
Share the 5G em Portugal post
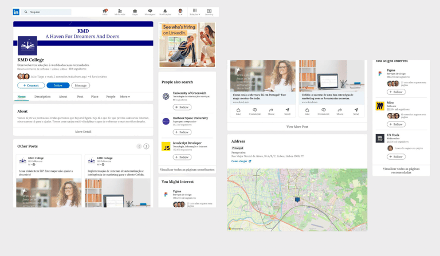(x=271, y=112)
